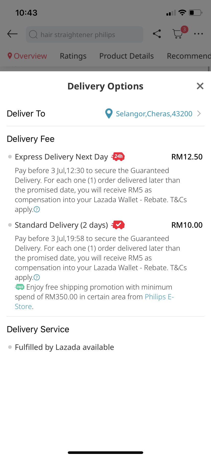
Task: Tap the back arrow icon
Action: tap(12, 34)
